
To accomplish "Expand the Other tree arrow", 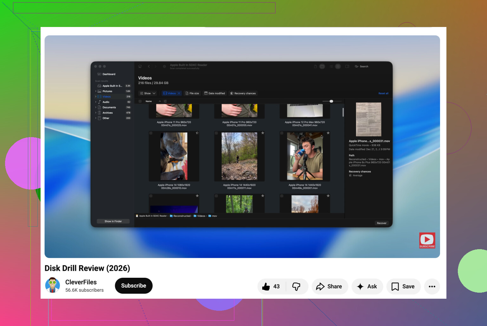I will [95, 118].
